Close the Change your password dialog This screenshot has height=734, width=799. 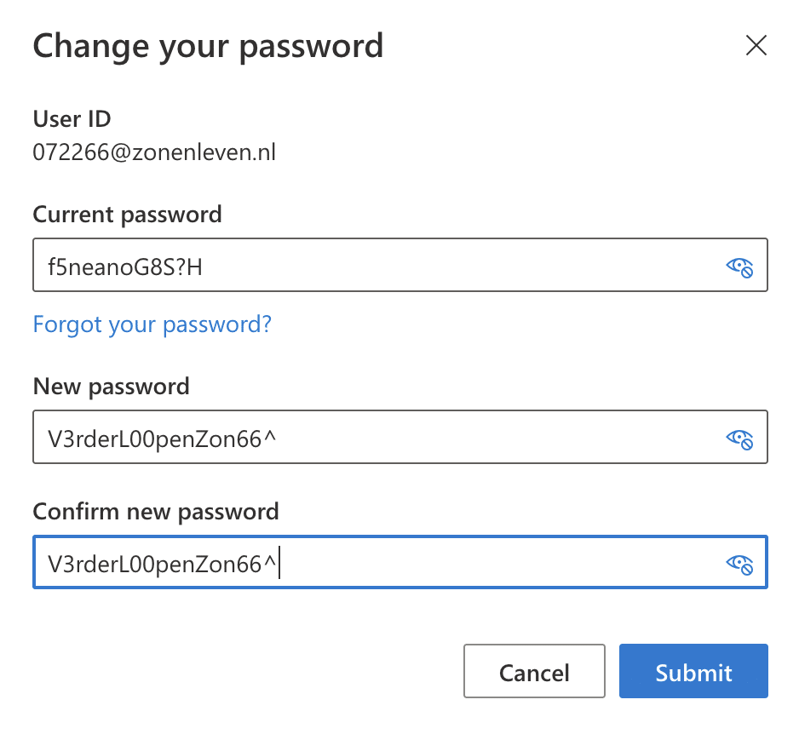tap(756, 45)
